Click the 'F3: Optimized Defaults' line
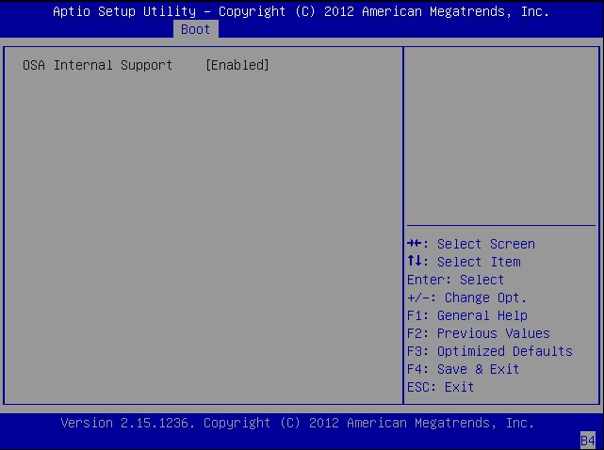Screen dimensions: 604x450 click(x=490, y=351)
